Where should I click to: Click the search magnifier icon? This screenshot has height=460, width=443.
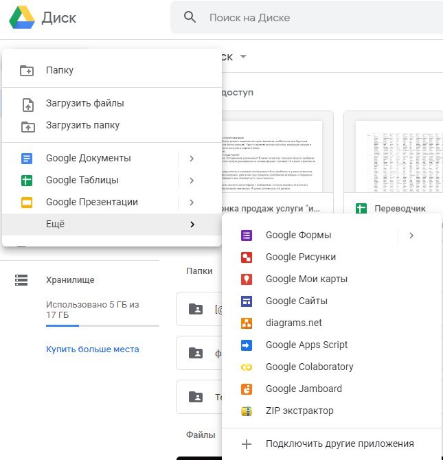click(x=190, y=17)
